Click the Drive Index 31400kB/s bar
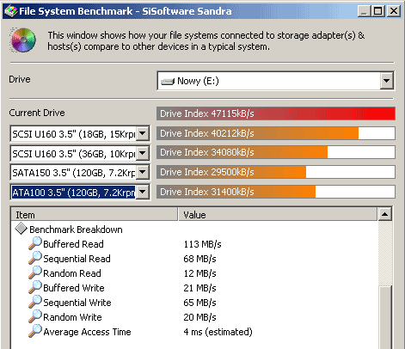 tap(276, 192)
